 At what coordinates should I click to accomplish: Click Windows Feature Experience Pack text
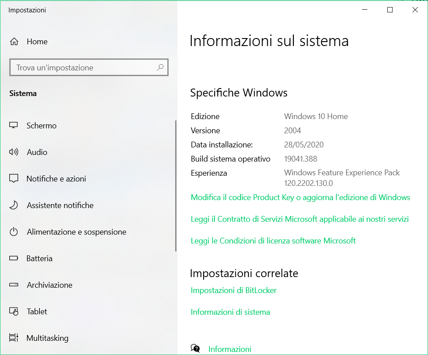click(342, 173)
